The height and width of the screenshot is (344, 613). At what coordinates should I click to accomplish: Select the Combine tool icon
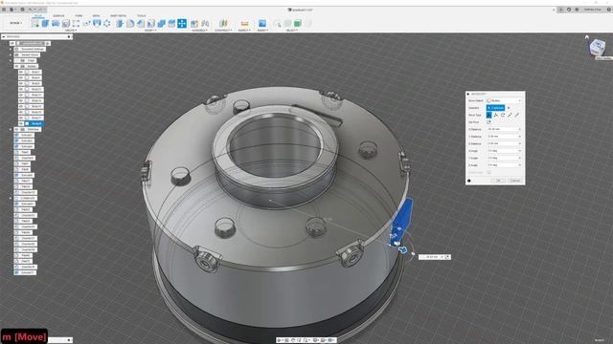(x=161, y=23)
